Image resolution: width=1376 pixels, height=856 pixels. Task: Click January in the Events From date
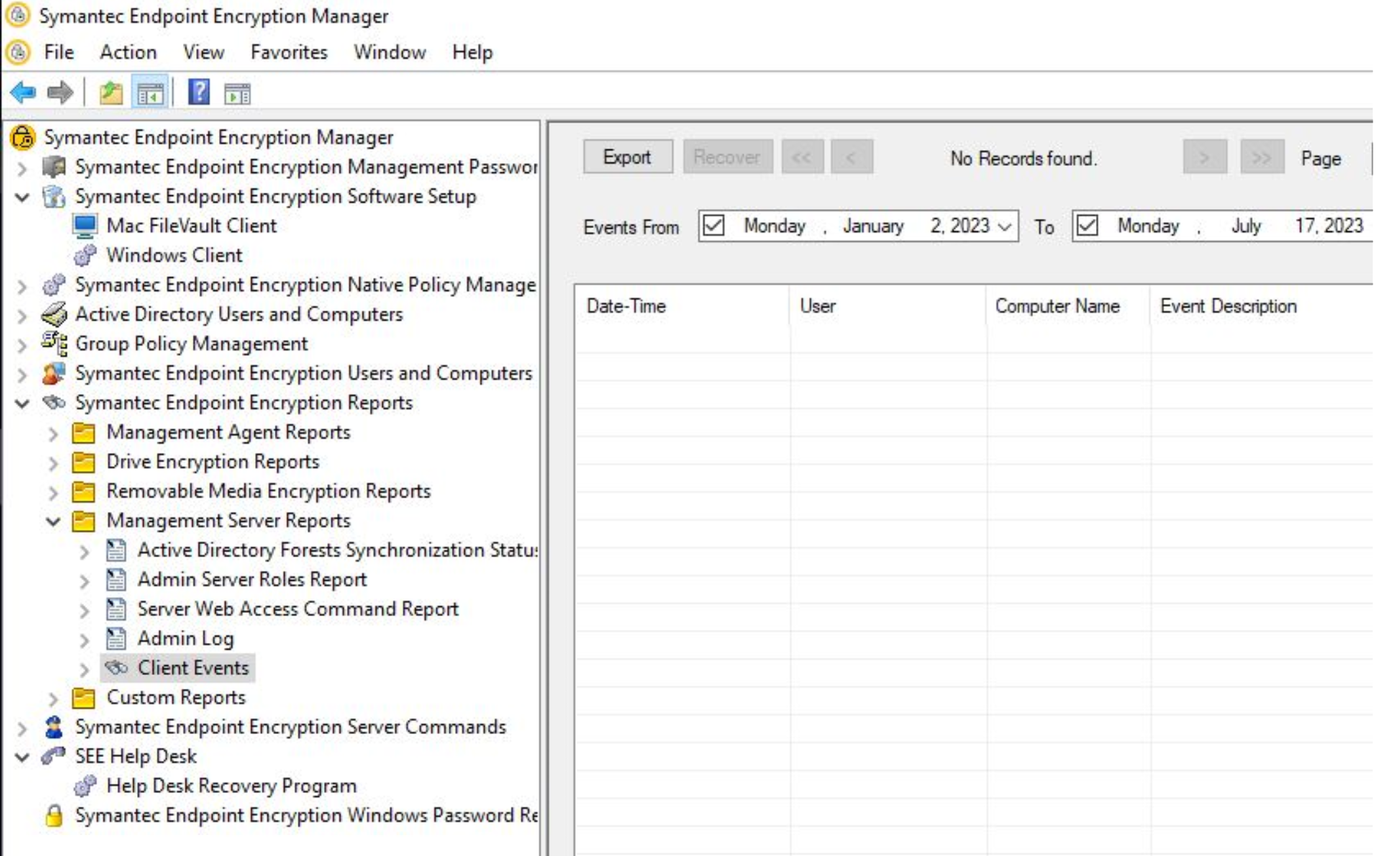click(x=874, y=226)
